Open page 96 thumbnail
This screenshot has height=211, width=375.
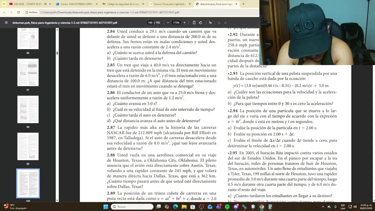[28, 39]
